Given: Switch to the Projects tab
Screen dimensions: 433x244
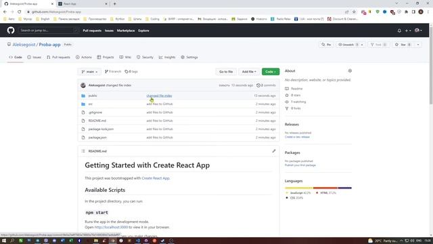Looking at the screenshot, I should (x=106, y=57).
